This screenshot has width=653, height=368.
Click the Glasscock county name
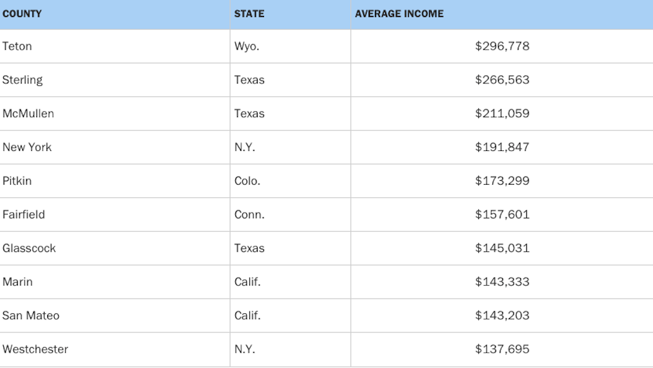pos(29,249)
